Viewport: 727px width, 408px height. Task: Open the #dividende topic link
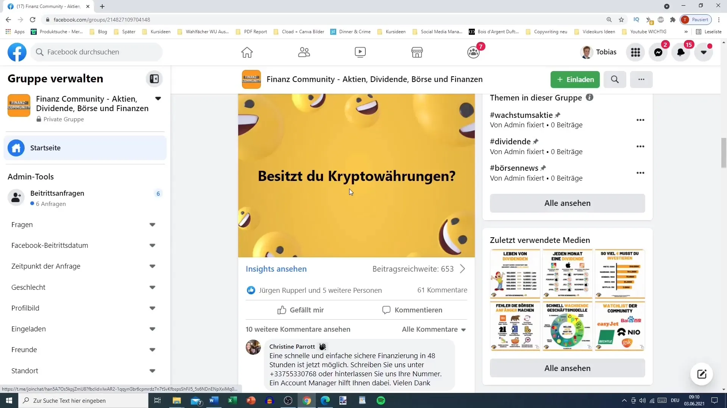point(510,142)
